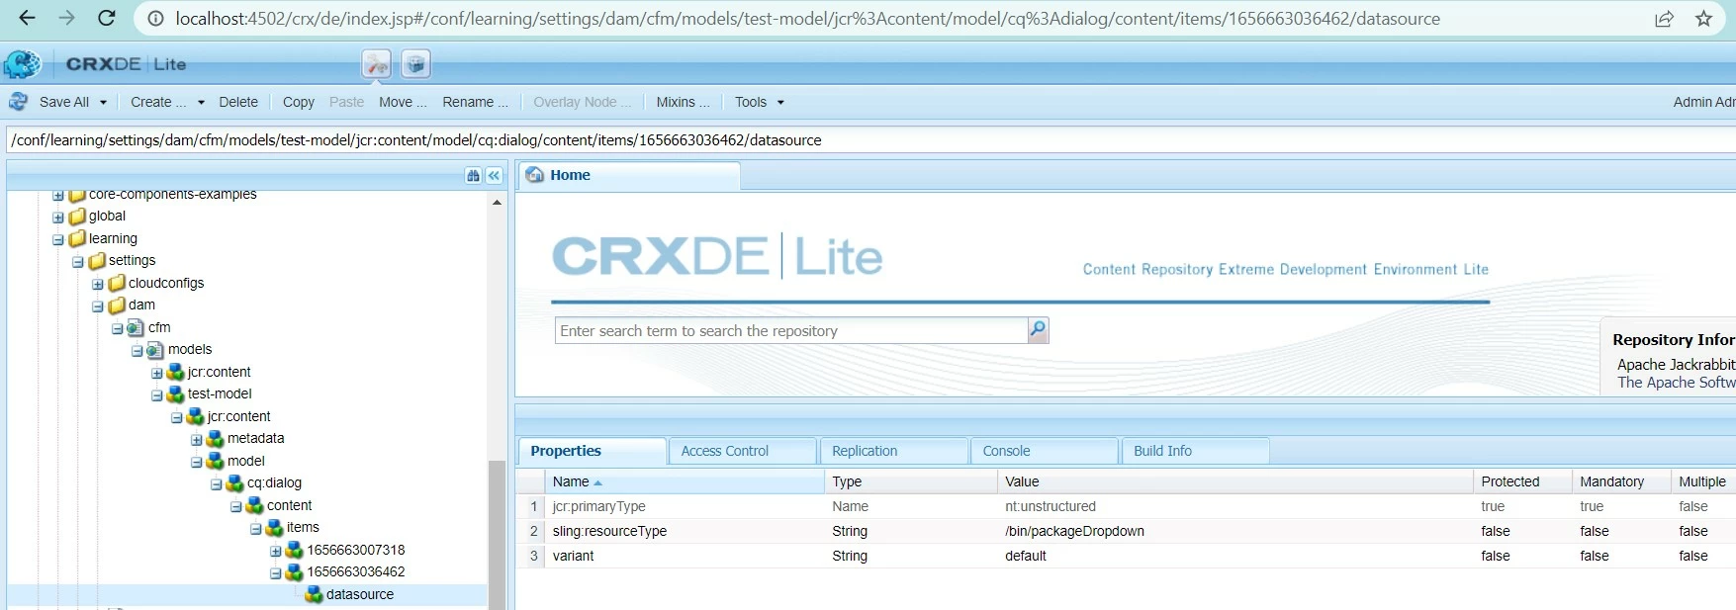This screenshot has height=610, width=1736.
Task: Click the Delete toolbar button
Action: click(238, 102)
